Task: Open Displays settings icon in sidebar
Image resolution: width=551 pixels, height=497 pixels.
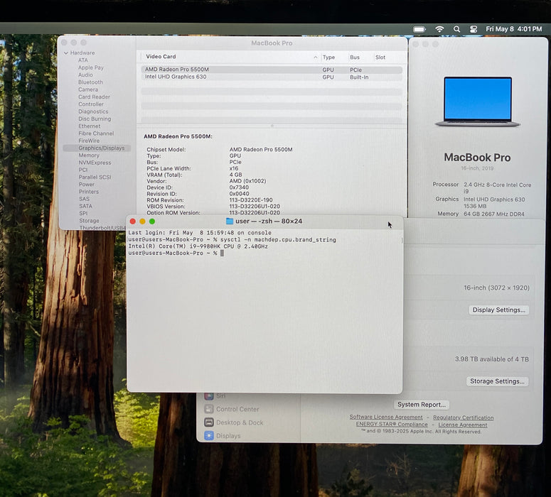Action: [x=209, y=435]
